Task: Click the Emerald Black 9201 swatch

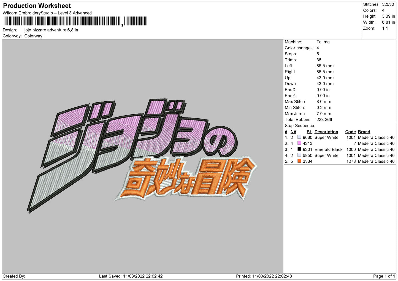Action: coord(299,149)
